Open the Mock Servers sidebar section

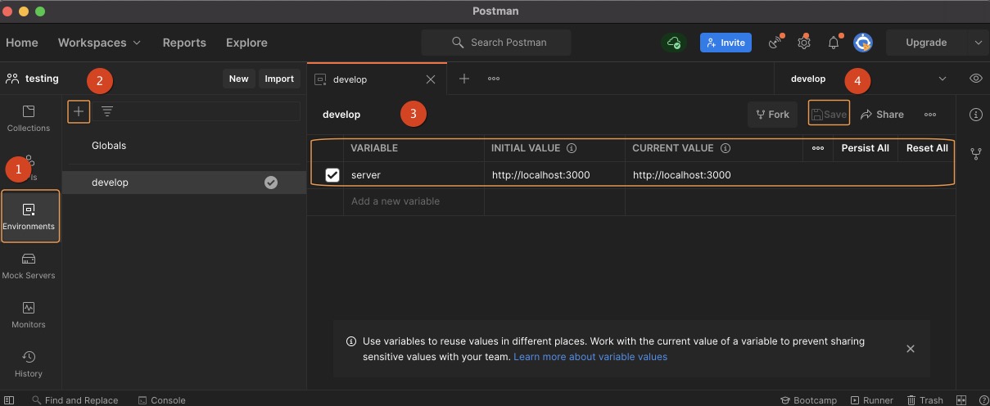29,266
